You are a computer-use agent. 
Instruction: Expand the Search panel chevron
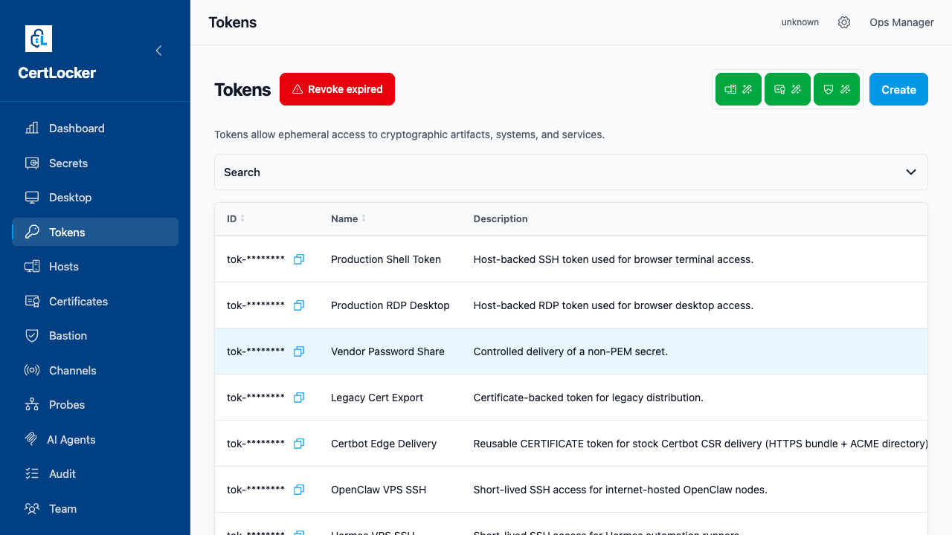[x=911, y=172]
